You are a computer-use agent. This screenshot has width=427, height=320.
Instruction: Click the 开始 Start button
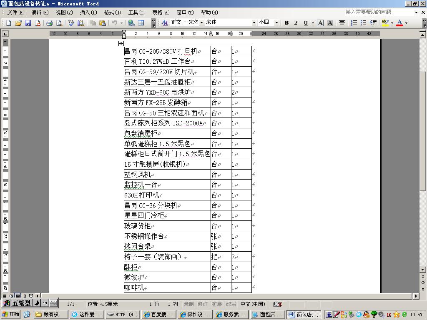tap(10, 314)
